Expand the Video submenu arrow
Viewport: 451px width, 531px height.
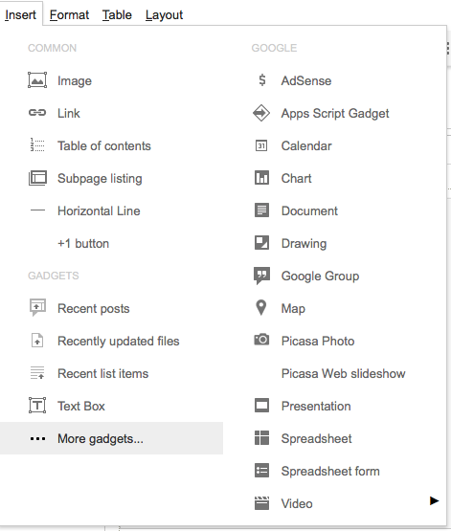[x=434, y=500]
